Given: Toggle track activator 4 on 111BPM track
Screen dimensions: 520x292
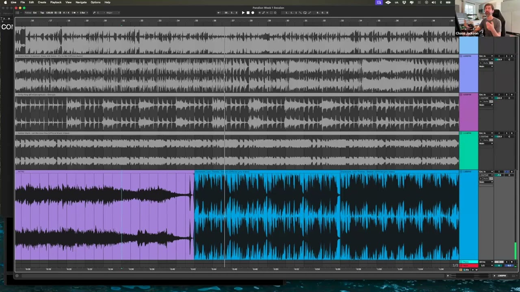Looking at the screenshot, I should point(499,133).
